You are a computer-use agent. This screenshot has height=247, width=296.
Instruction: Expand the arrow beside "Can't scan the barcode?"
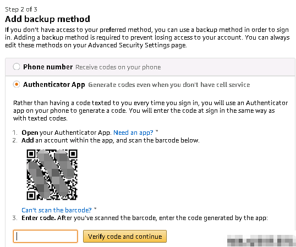(95, 208)
